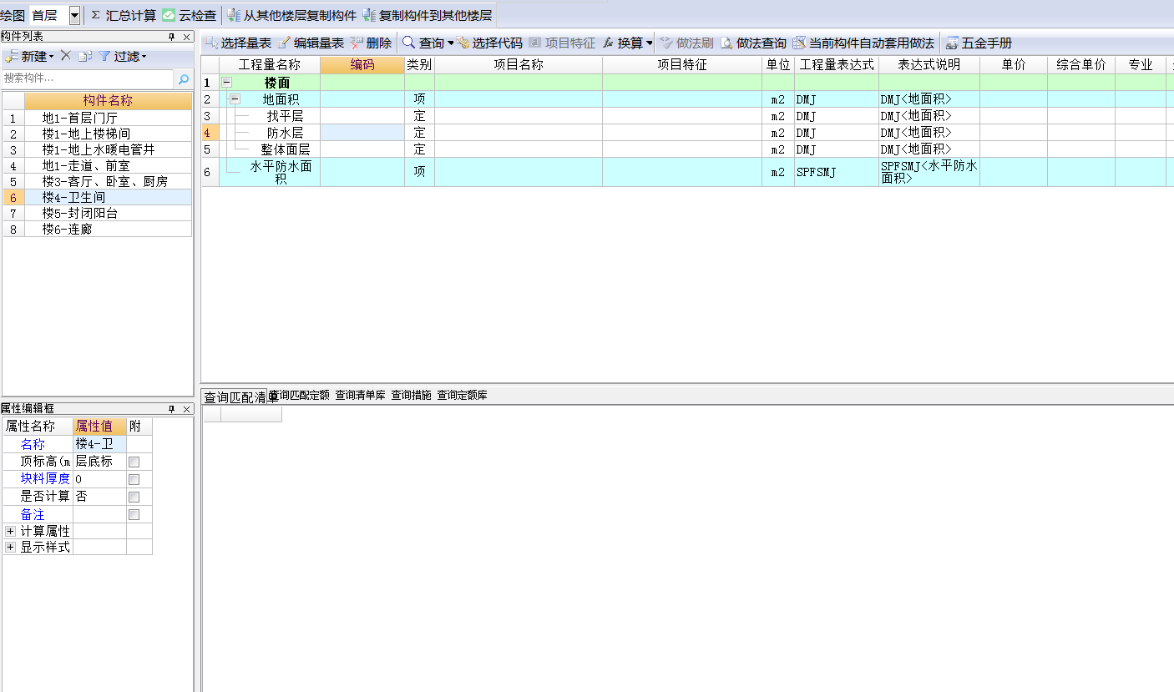Open 编辑量表 editor
1174x692 pixels.
click(x=311, y=43)
